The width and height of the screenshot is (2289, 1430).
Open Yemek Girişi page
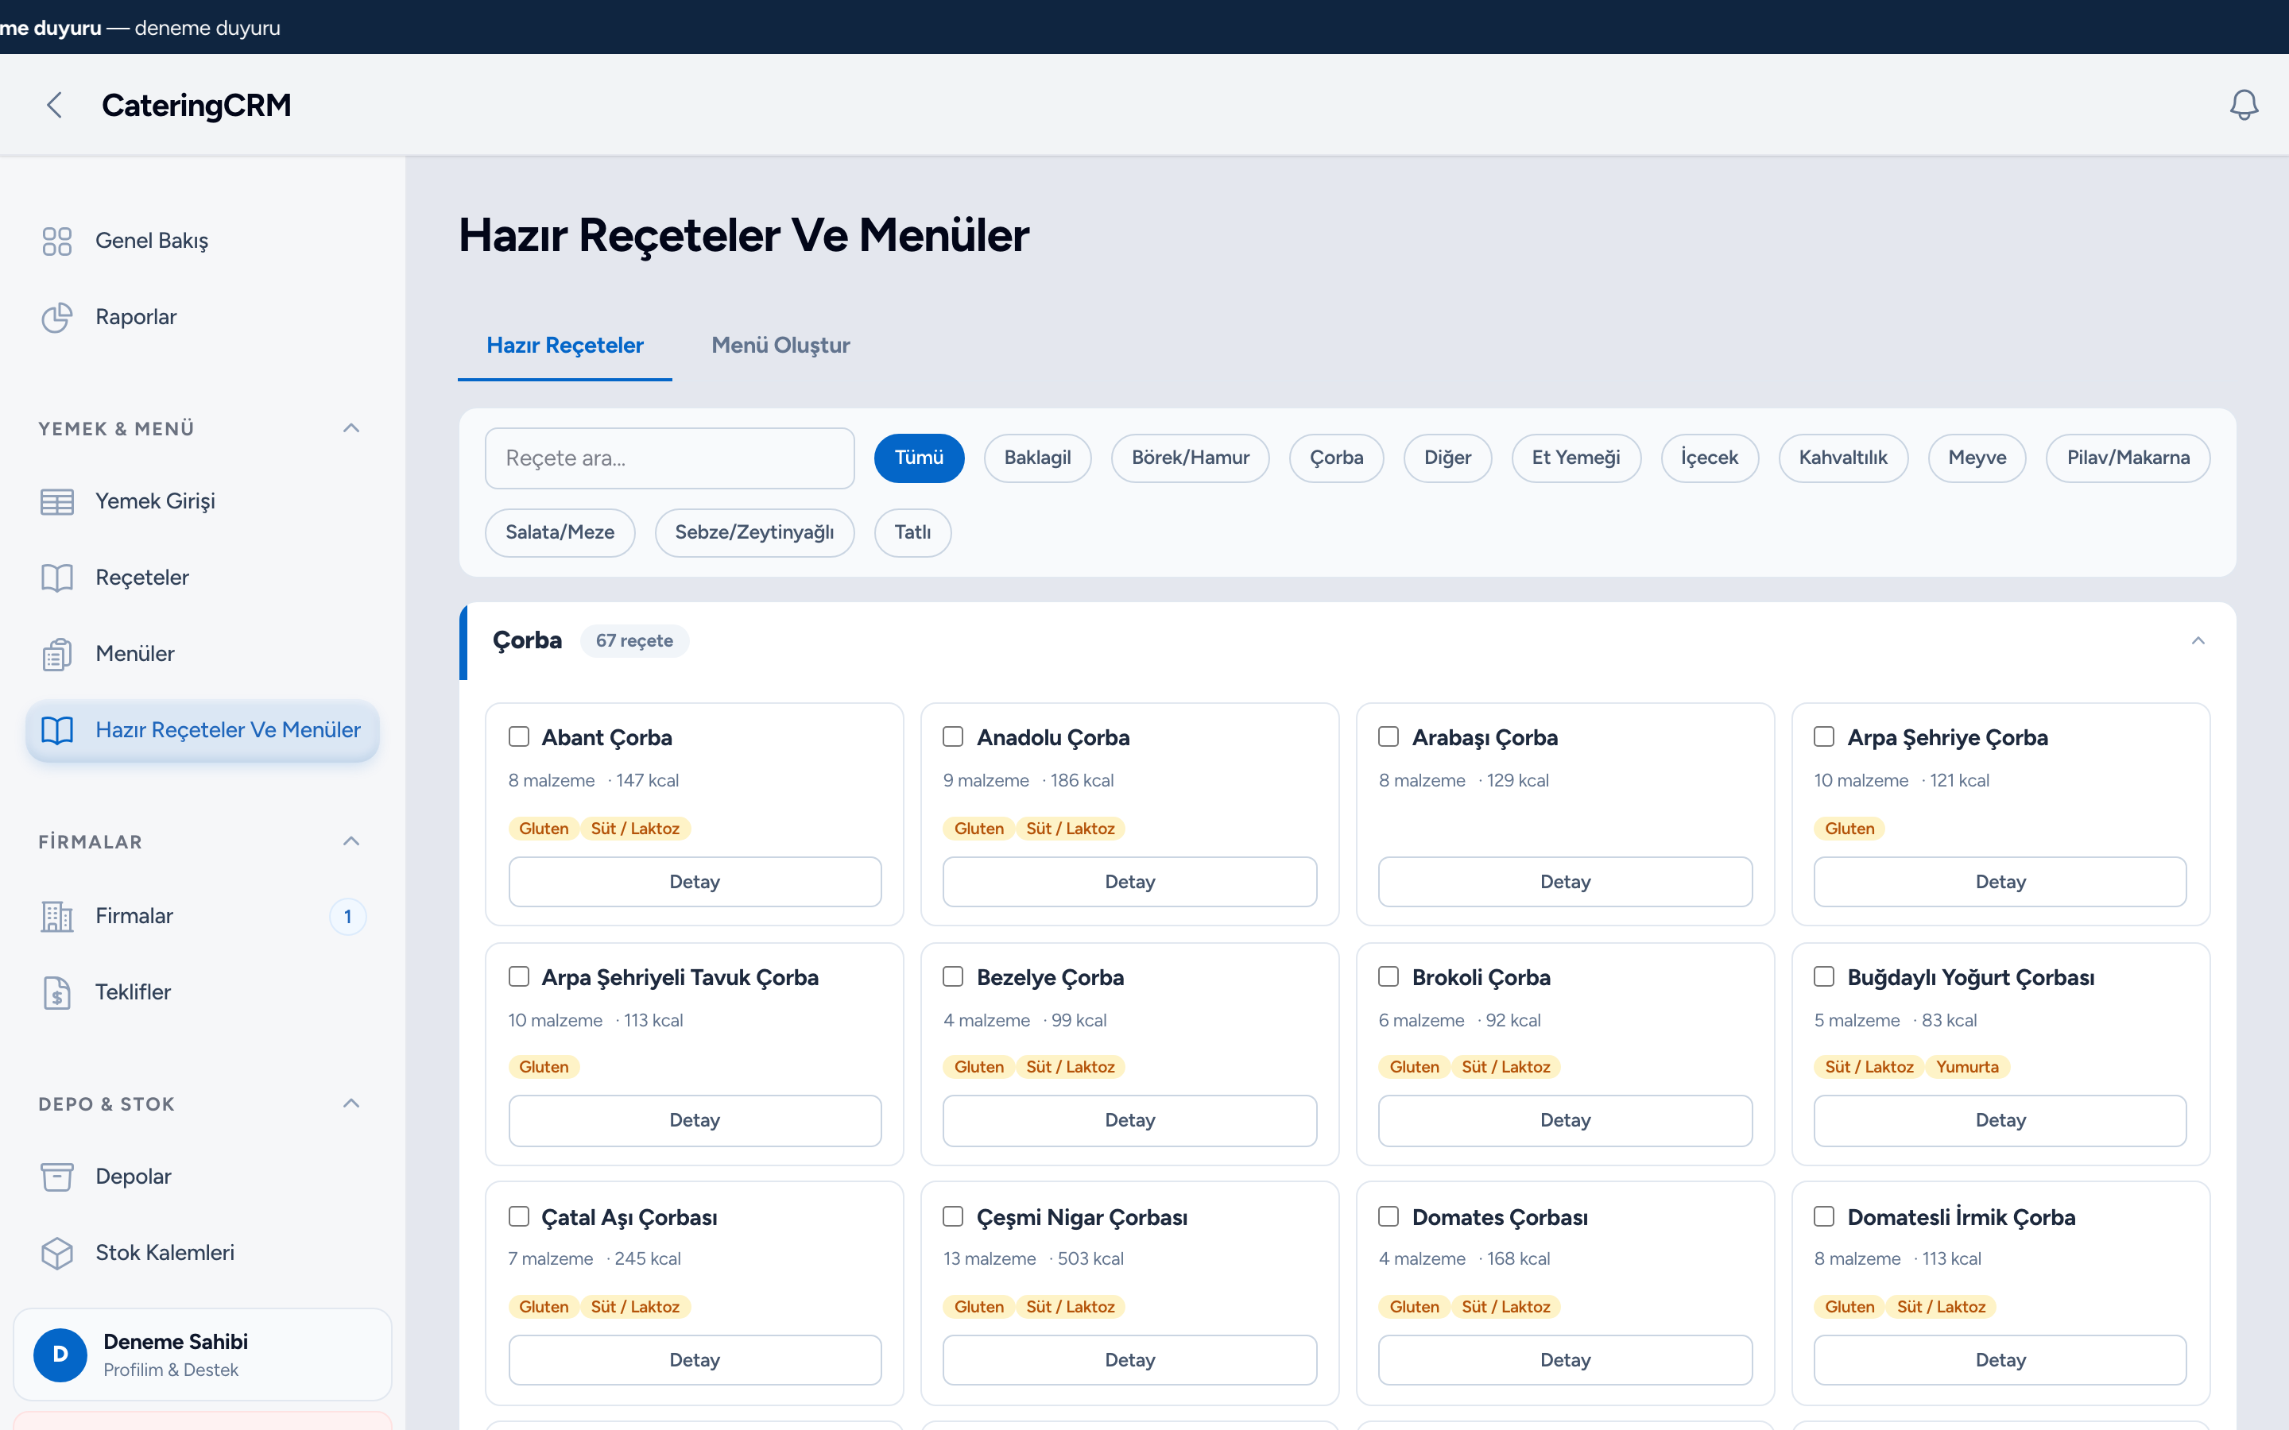point(203,502)
